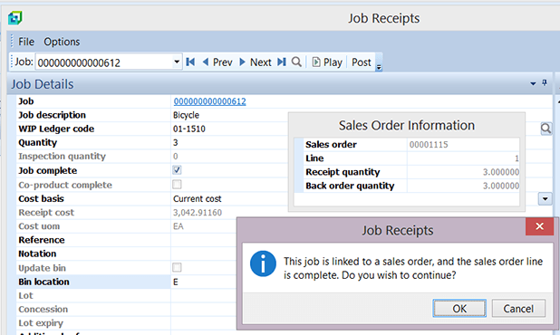Select the Quantity value 3

(176, 143)
